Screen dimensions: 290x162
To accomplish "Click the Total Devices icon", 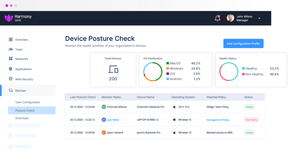I will [x=113, y=69].
